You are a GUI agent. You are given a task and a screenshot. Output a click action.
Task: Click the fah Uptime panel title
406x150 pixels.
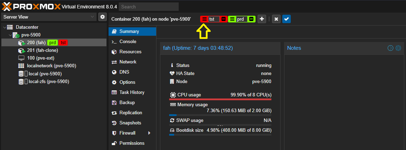click(x=198, y=48)
